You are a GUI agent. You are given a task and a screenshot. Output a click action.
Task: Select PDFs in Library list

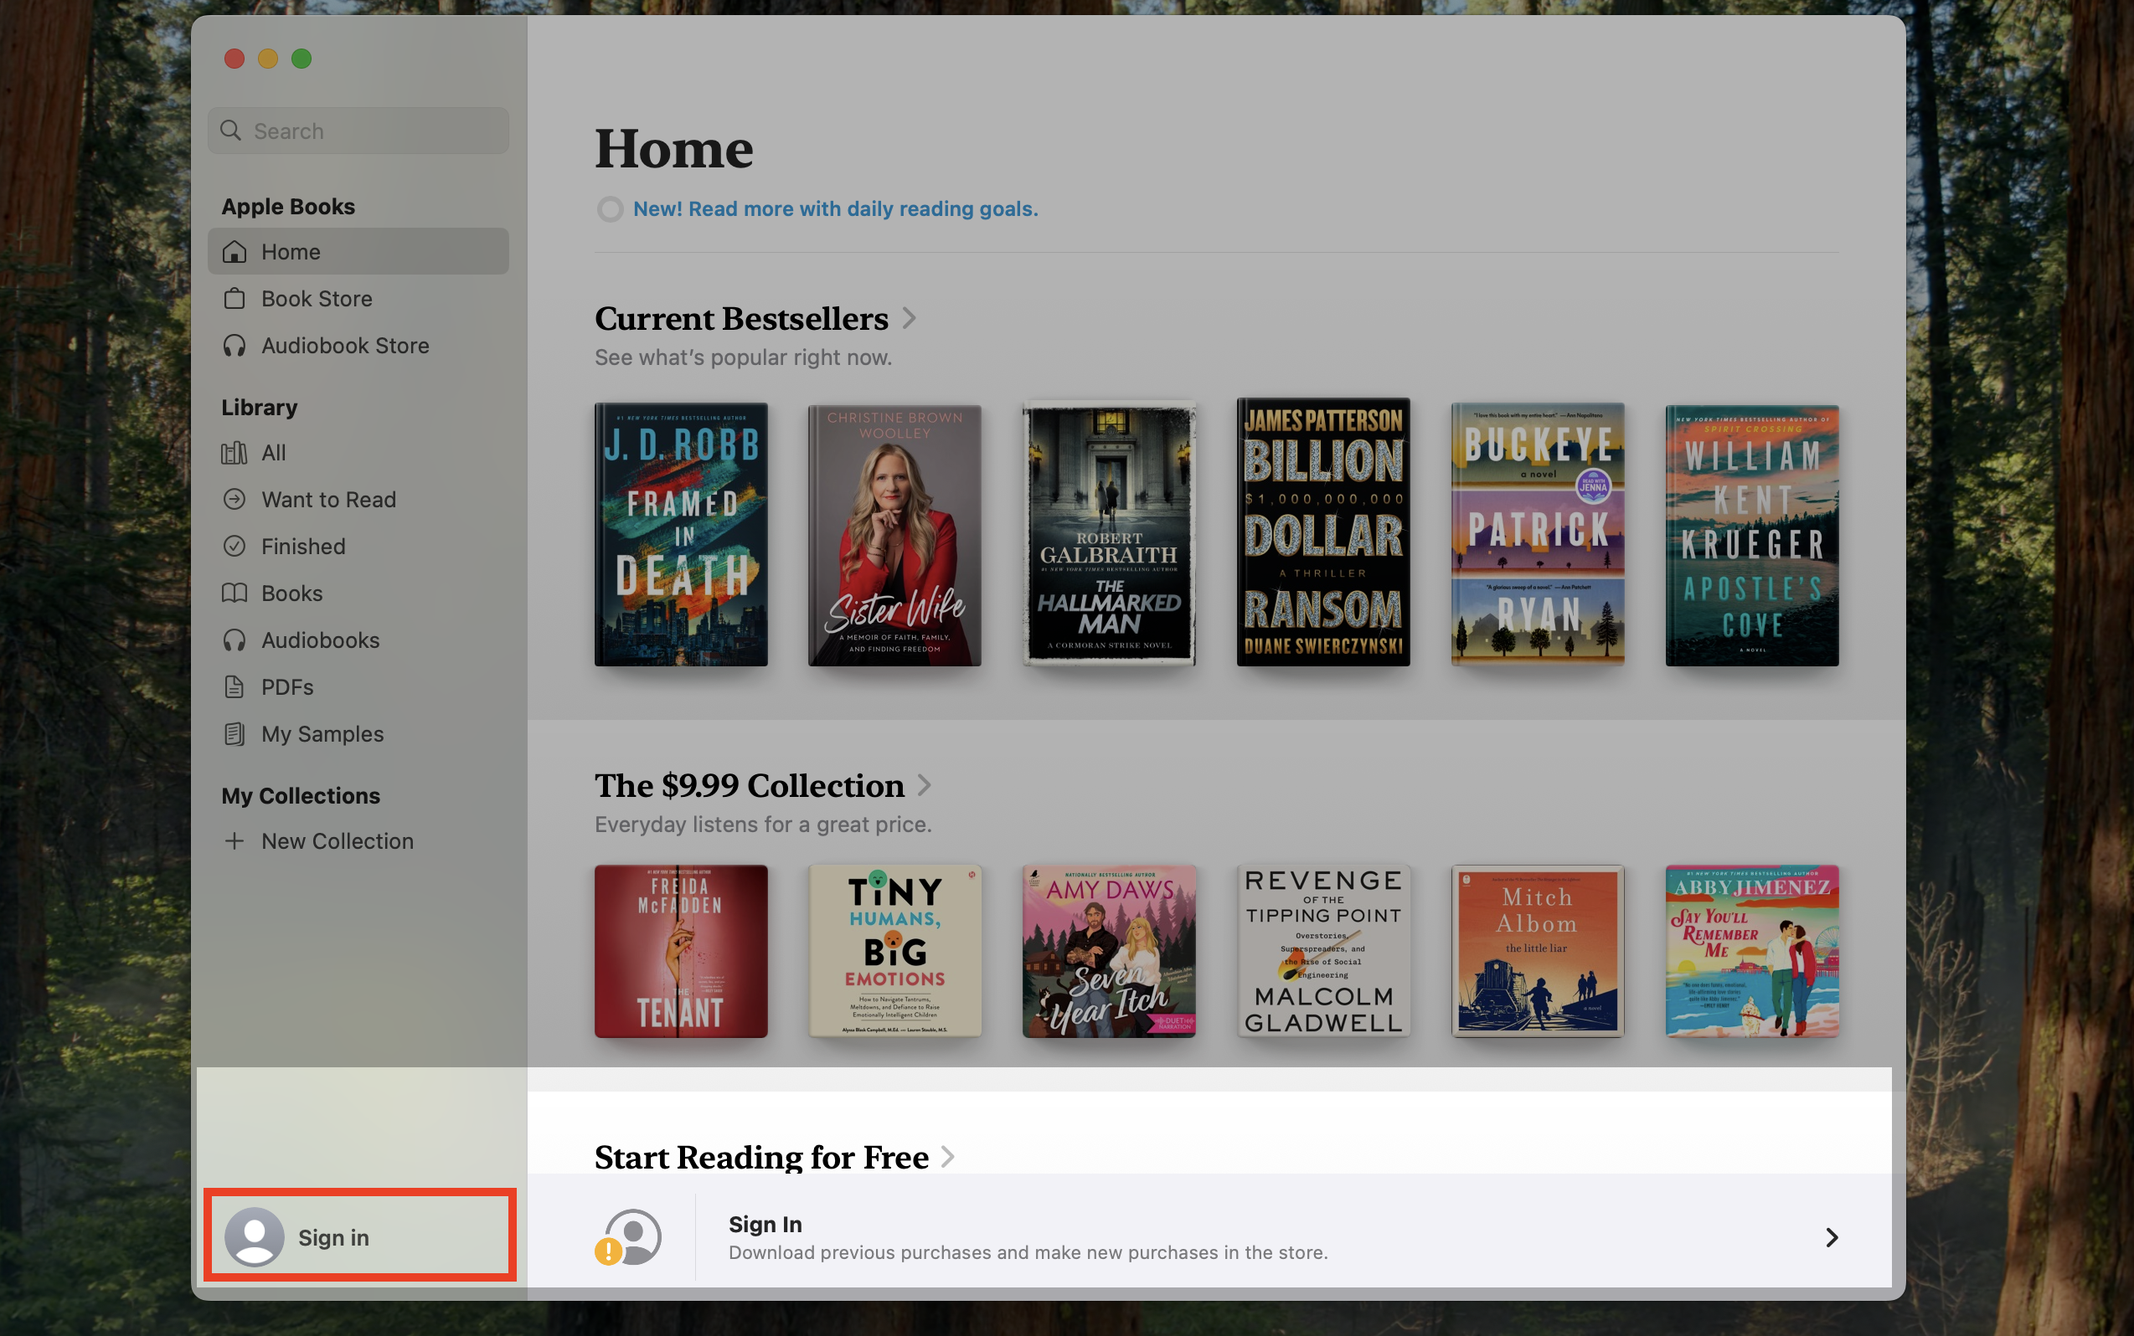[x=358, y=686]
